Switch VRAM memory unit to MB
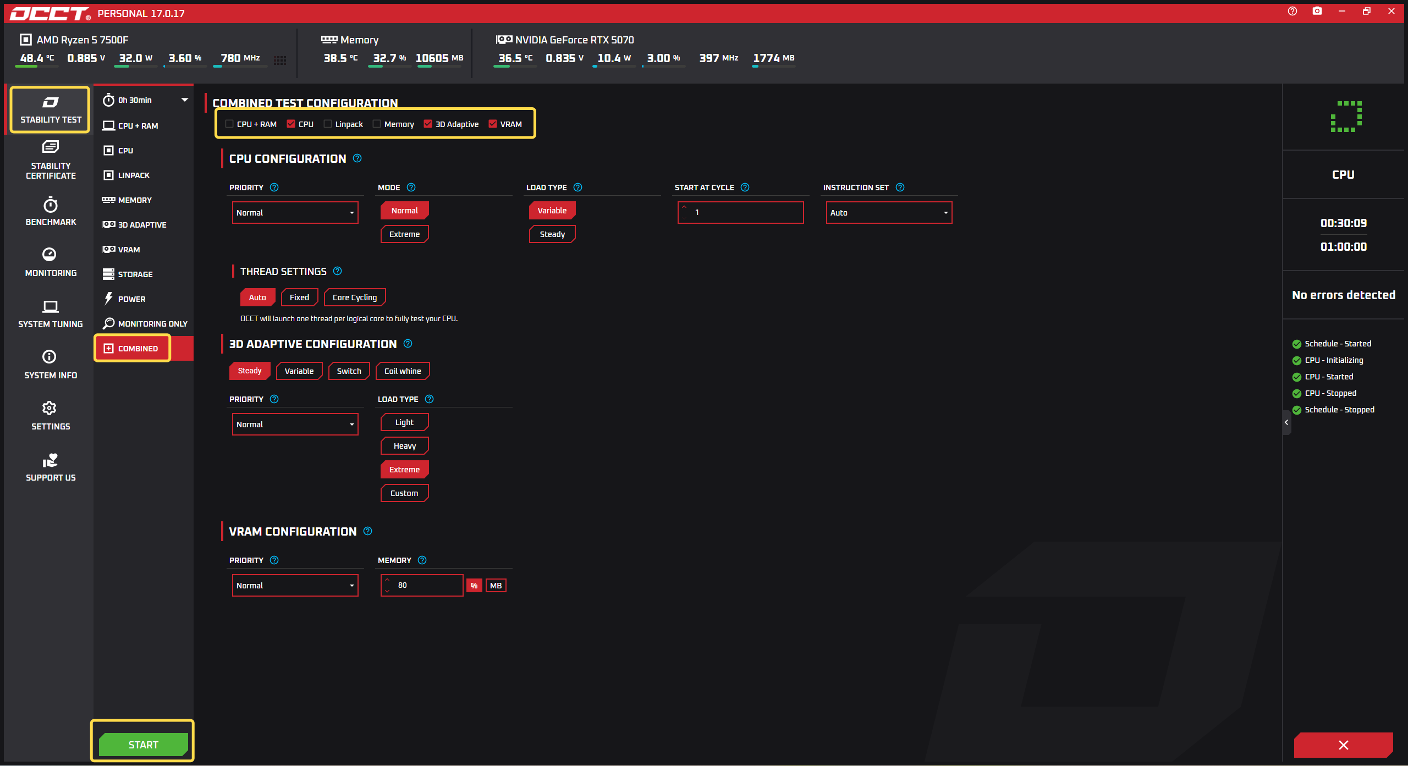 pyautogui.click(x=496, y=586)
